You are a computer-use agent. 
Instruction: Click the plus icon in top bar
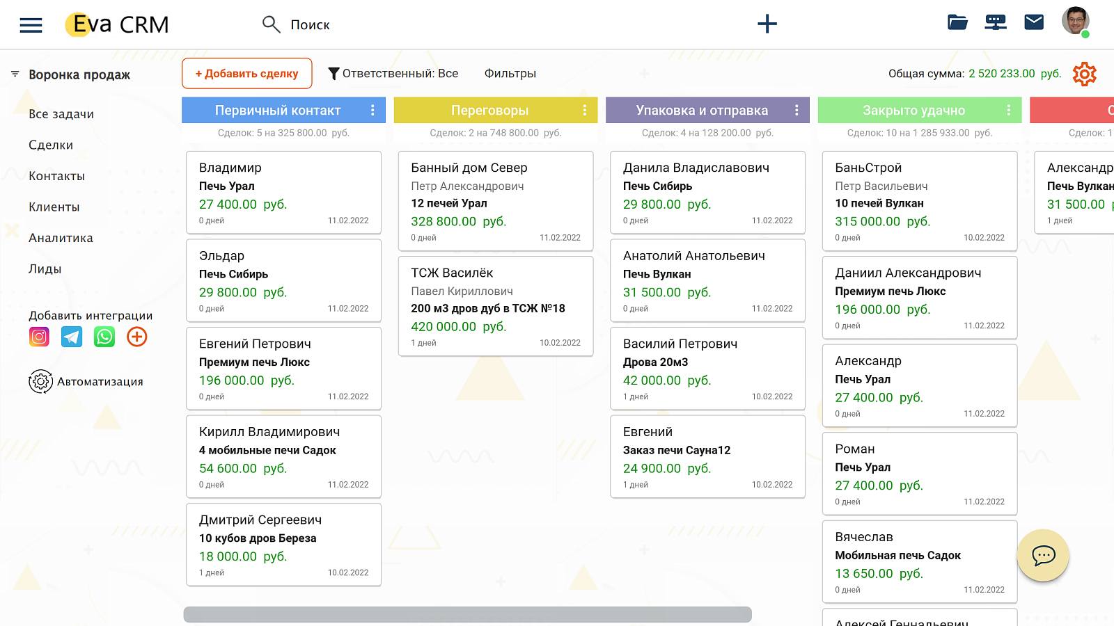[767, 24]
